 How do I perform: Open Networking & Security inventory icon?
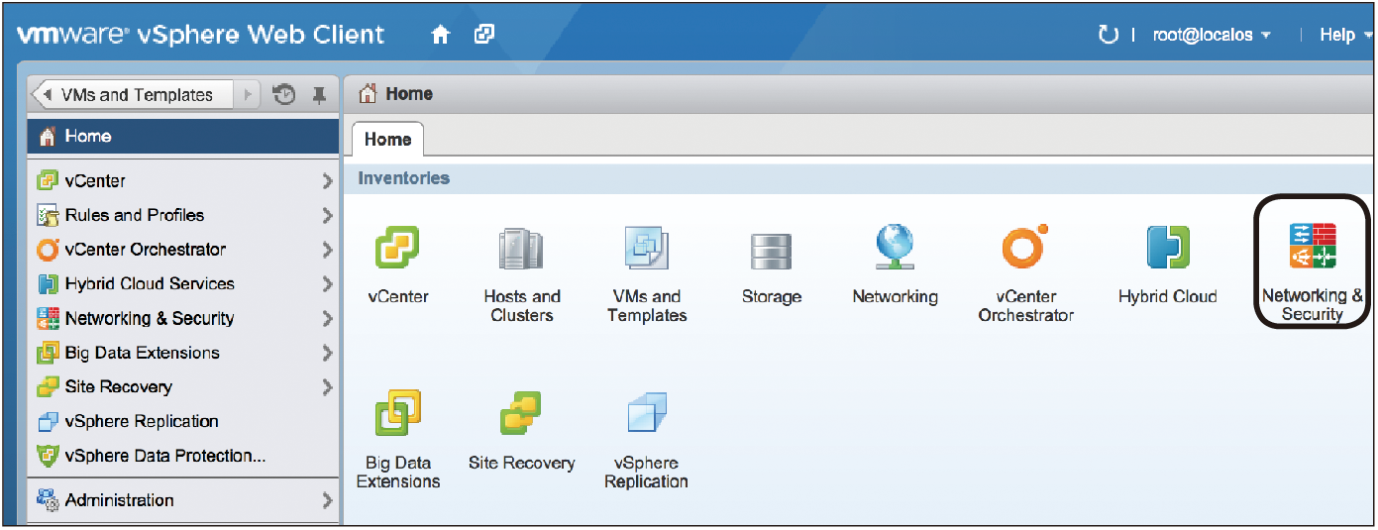pyautogui.click(x=1313, y=245)
